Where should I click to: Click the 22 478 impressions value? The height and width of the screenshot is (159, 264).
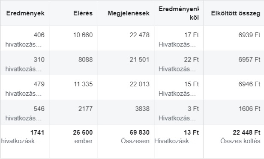click(139, 35)
